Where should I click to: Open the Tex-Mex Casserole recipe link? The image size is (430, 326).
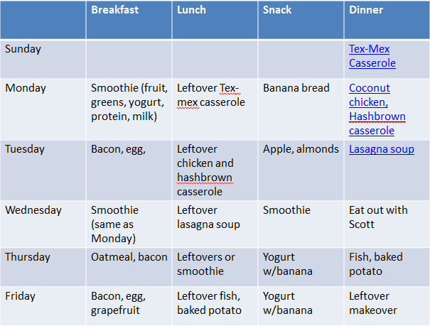[x=372, y=56]
